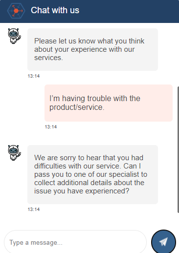Click the 13:14 timestamp under the user message
Image resolution: width=179 pixels, height=253 pixels.
(51, 127)
